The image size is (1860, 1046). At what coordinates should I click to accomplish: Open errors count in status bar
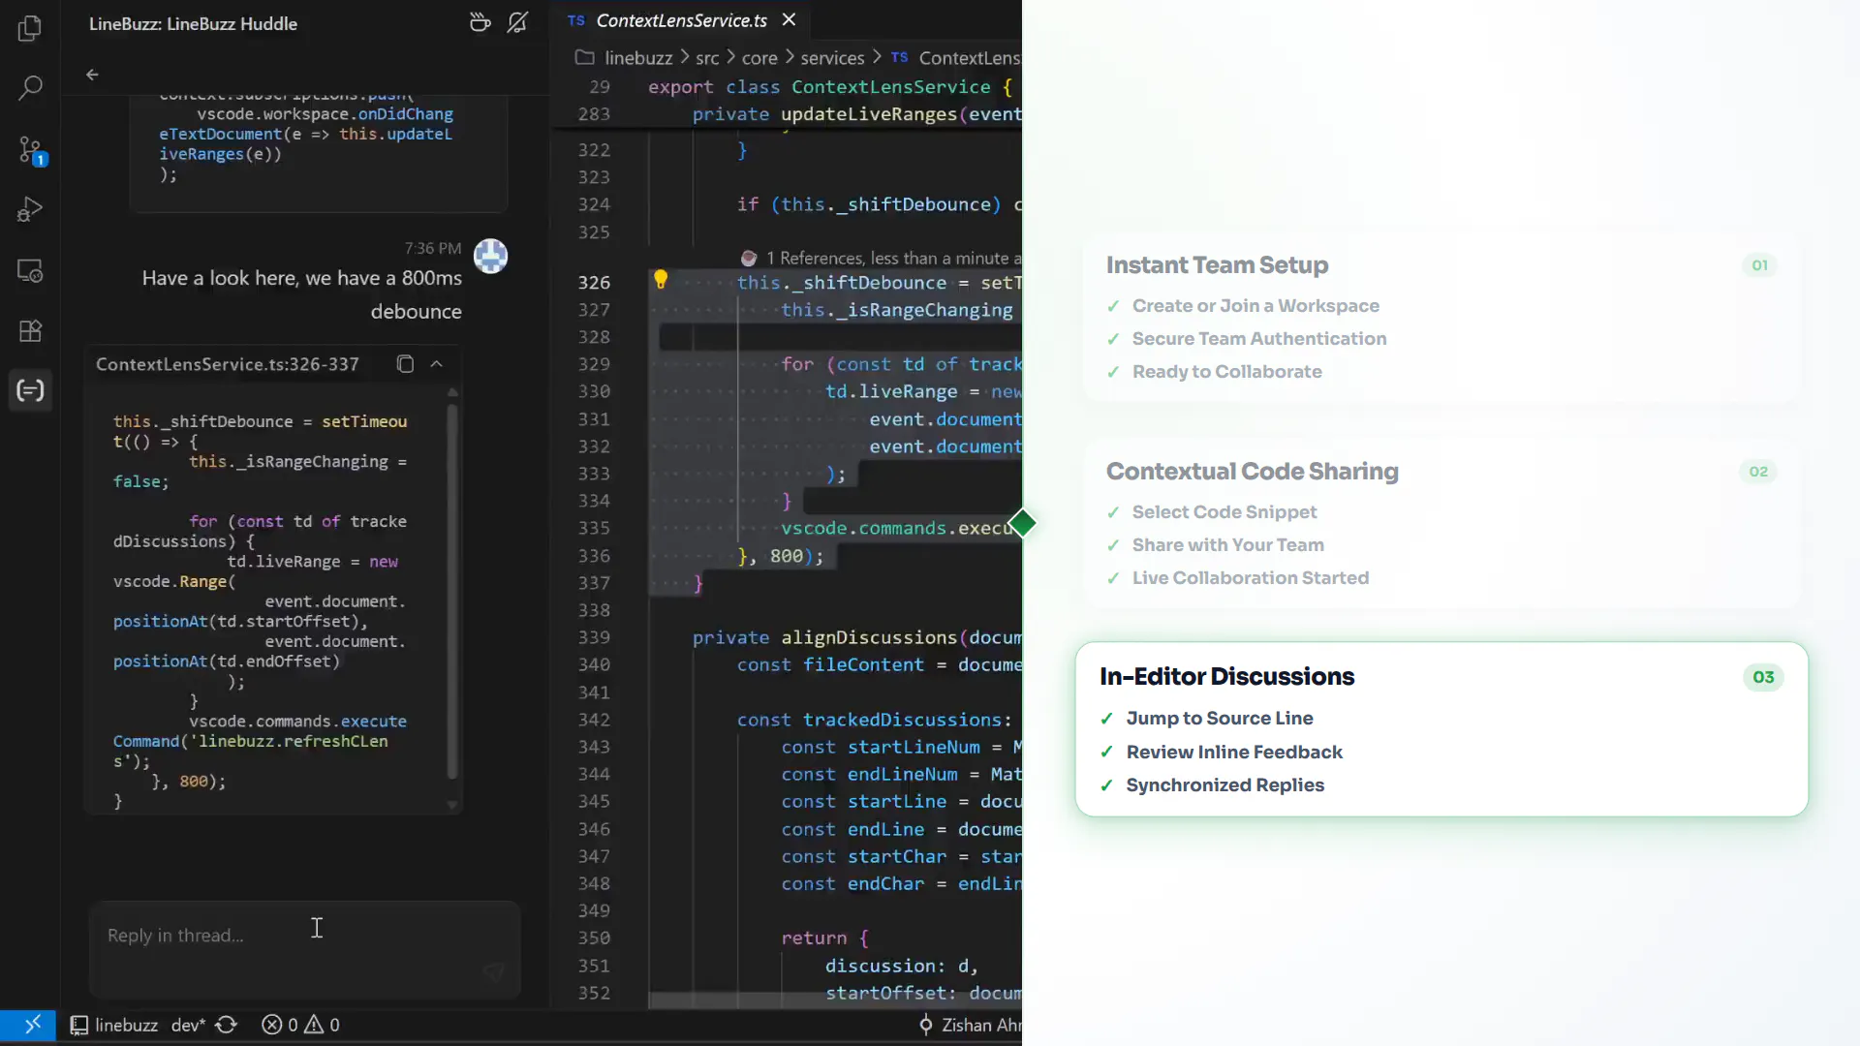tap(279, 1025)
